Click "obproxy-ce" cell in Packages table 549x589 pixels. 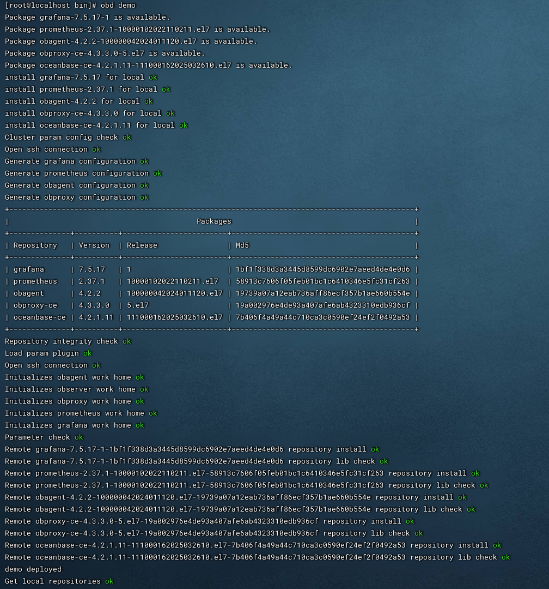click(x=35, y=306)
